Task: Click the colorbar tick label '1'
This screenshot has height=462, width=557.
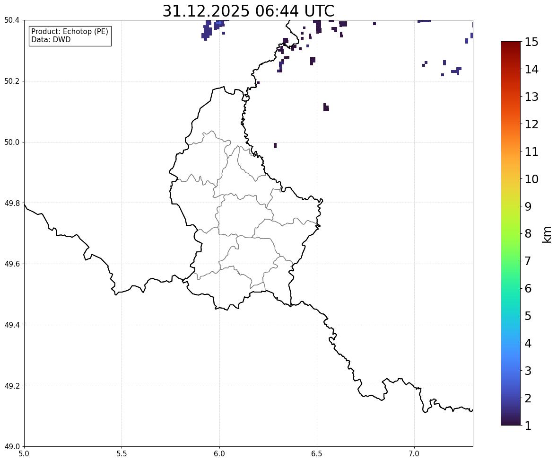Action: tap(528, 426)
